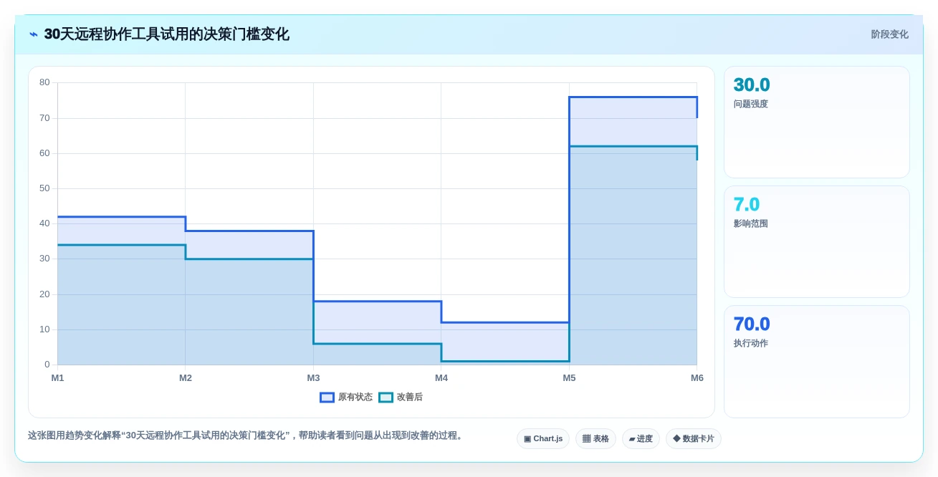Open the 问题强度 30.0 card
Image resolution: width=938 pixels, height=477 pixels.
[817, 122]
